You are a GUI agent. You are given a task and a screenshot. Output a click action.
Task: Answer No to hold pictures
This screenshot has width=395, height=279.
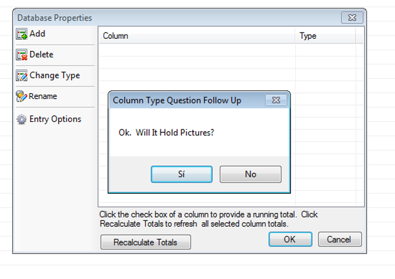pos(250,174)
